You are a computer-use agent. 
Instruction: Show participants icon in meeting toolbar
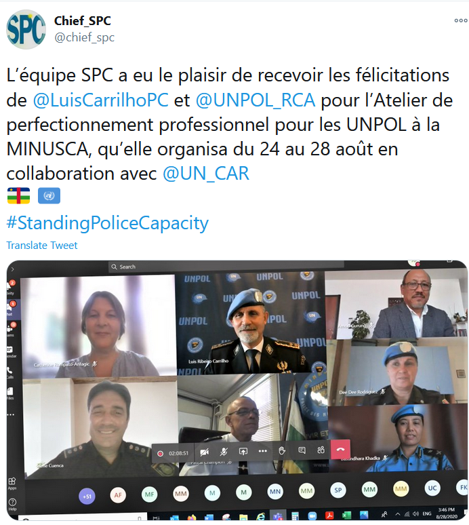(321, 450)
